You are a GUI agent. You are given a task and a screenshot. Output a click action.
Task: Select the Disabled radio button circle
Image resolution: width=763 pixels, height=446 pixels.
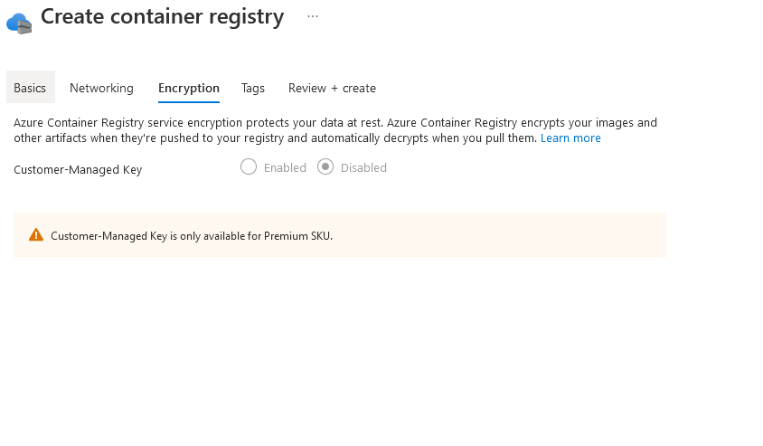[x=325, y=167]
